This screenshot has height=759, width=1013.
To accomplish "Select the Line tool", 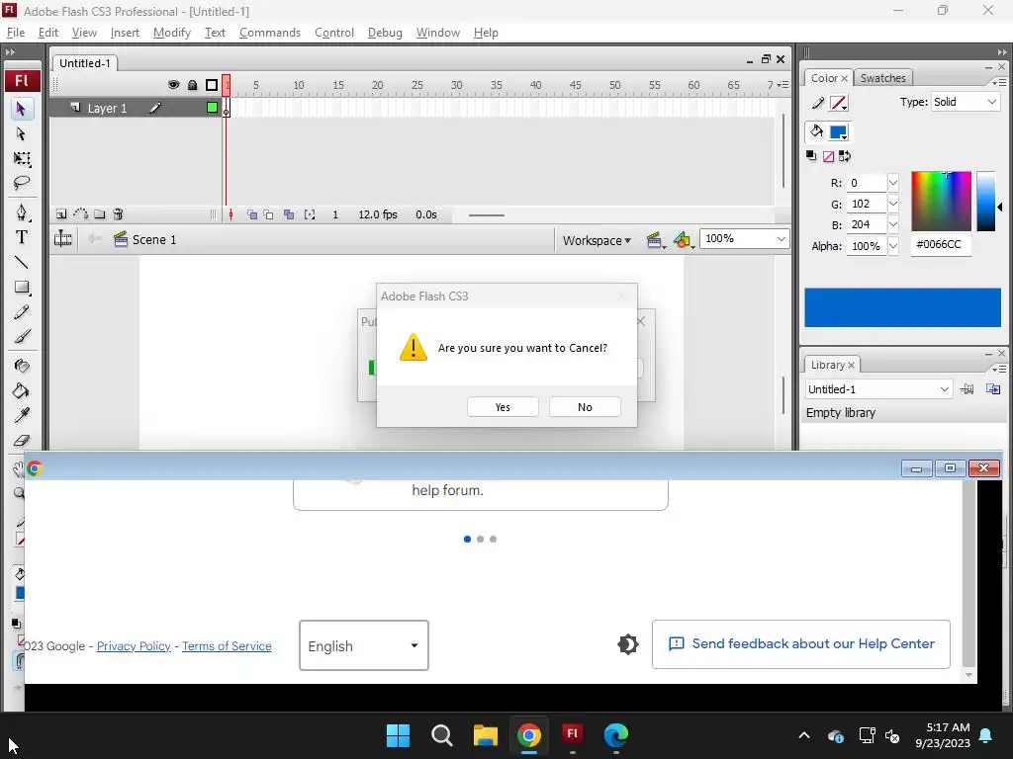I will point(22,262).
